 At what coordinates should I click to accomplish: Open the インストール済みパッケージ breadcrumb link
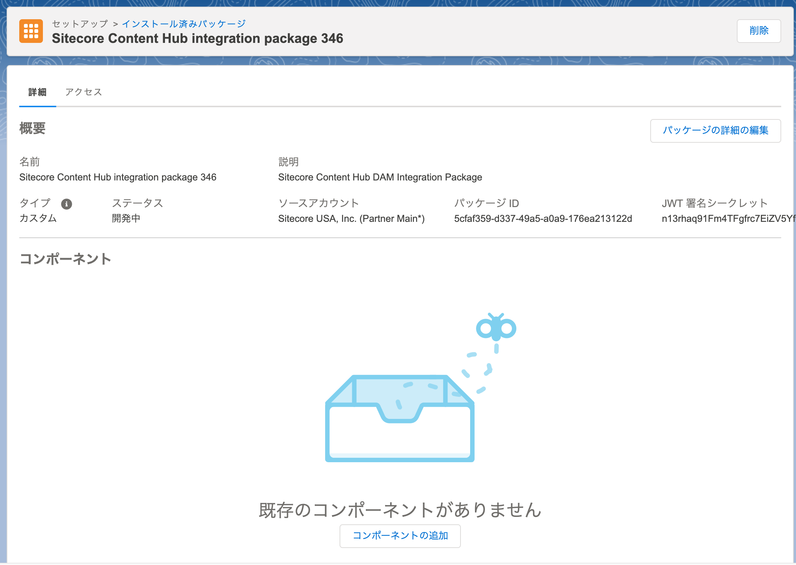click(x=184, y=24)
